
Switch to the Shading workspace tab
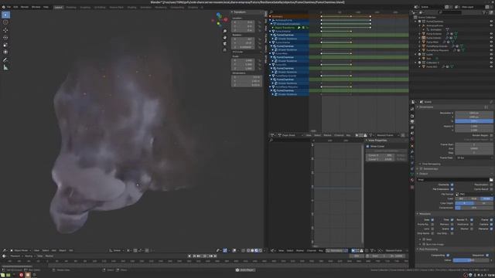click(x=131, y=7)
